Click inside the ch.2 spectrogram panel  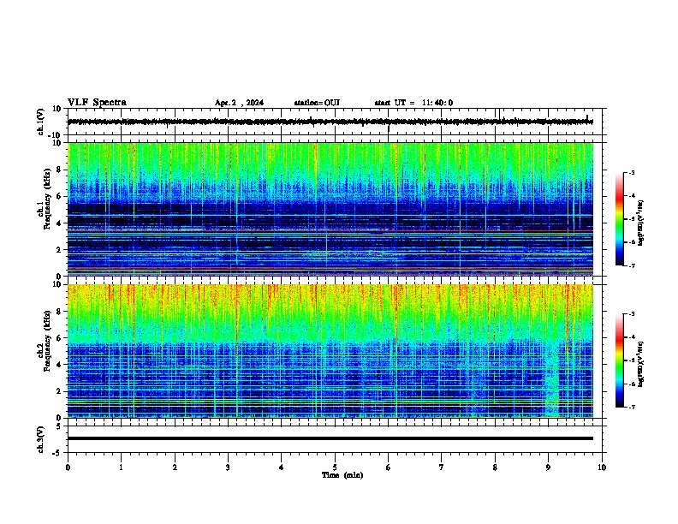[330, 351]
